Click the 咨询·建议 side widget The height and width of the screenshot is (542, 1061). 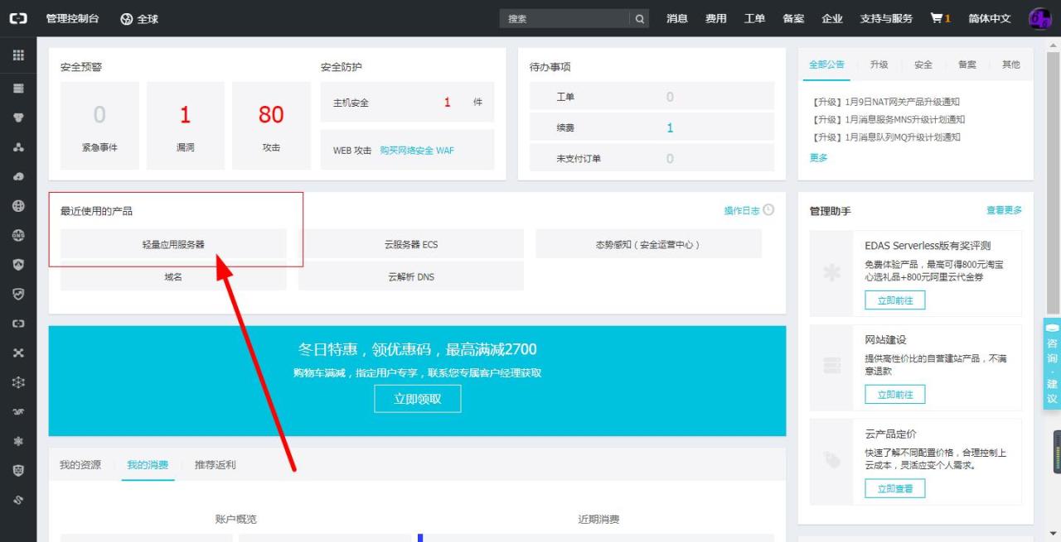1052,363
